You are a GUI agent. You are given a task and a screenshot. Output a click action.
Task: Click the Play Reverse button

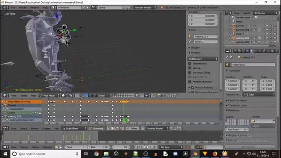click(144, 147)
